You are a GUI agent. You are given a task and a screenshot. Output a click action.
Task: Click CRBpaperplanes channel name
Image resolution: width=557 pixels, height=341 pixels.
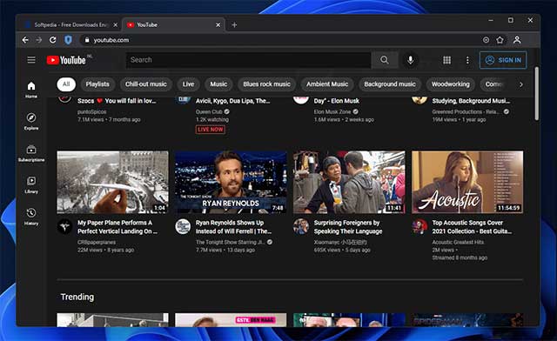(97, 242)
